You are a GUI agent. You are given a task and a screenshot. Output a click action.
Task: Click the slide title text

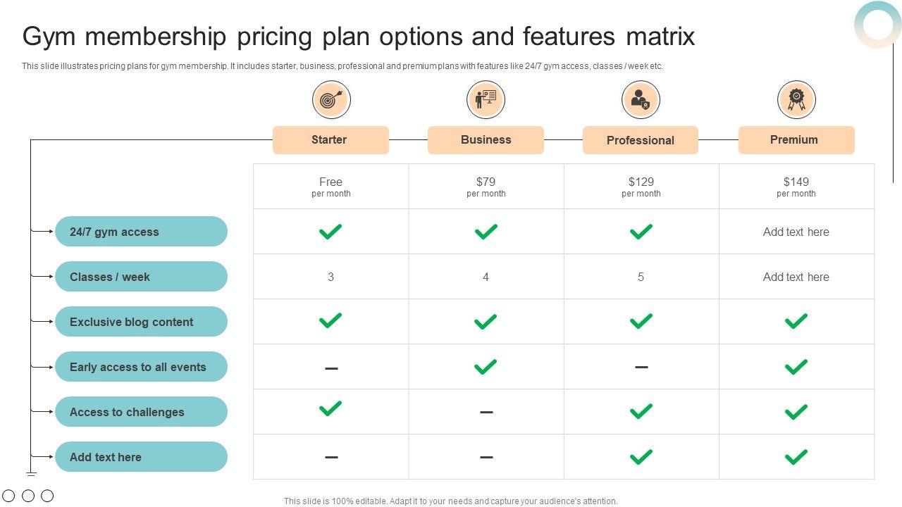tap(359, 36)
